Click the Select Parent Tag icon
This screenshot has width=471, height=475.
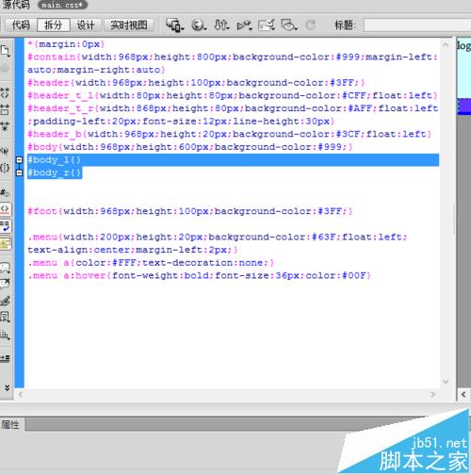point(5,151)
